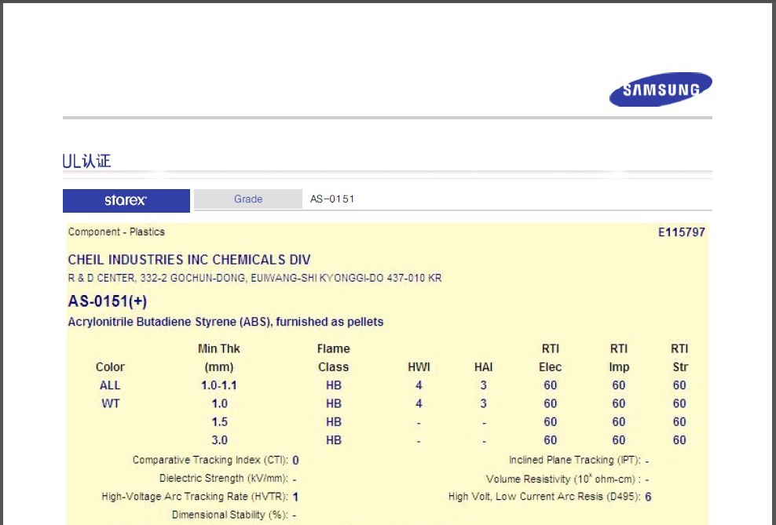776x525 pixels.
Task: Click the Component - Plastics label
Action: (116, 232)
